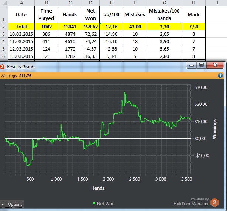Select mistakes per 100 cell 5,65
The width and height of the screenshot is (227, 211).
coord(164,49)
